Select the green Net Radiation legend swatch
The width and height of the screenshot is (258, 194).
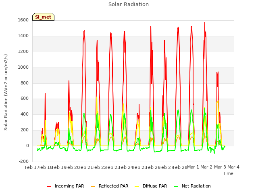176,187
